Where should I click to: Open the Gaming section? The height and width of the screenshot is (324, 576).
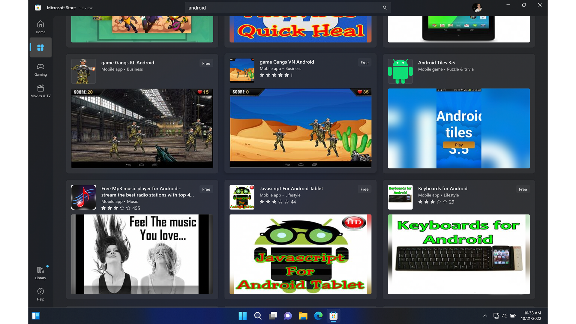[40, 70]
